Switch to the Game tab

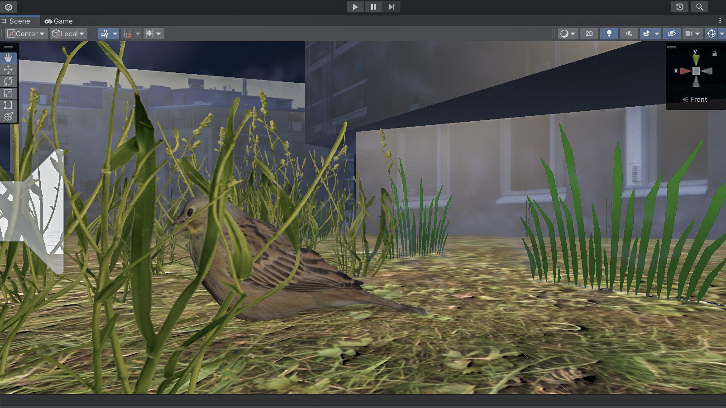[59, 21]
